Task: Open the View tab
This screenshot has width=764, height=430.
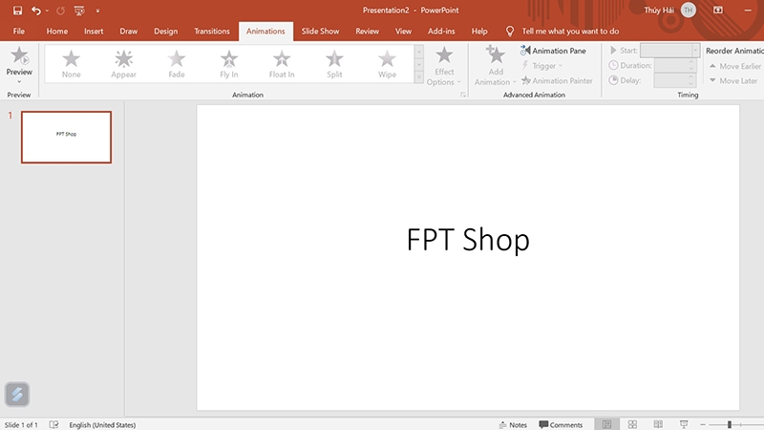Action: (403, 32)
